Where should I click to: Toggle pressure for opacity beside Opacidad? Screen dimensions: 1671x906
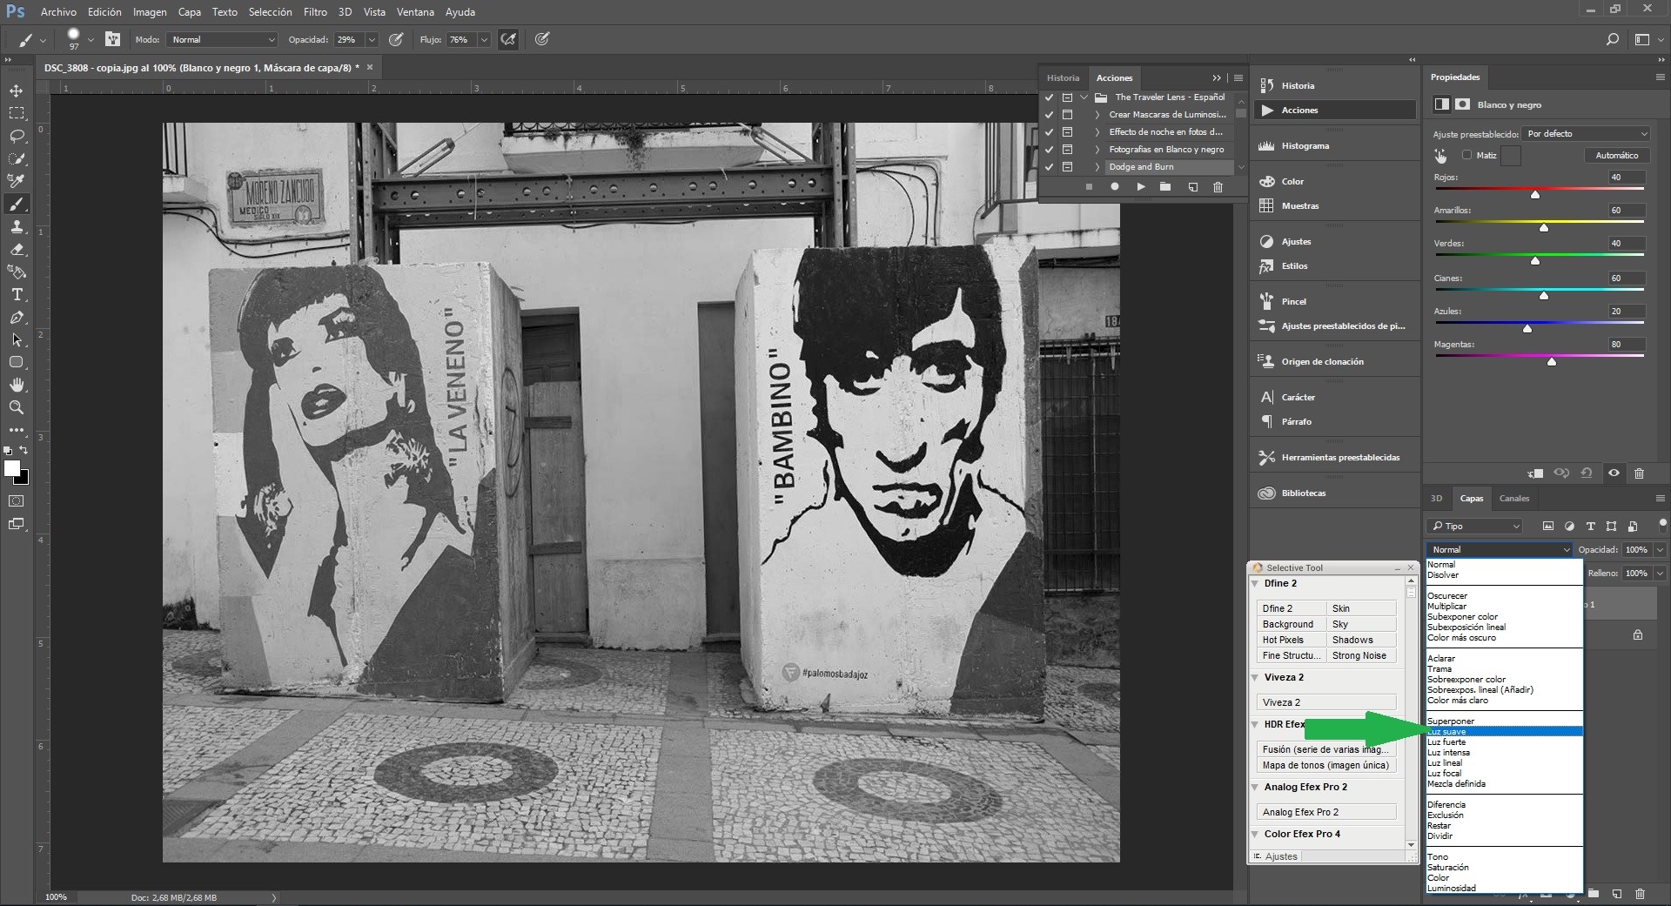tap(396, 39)
